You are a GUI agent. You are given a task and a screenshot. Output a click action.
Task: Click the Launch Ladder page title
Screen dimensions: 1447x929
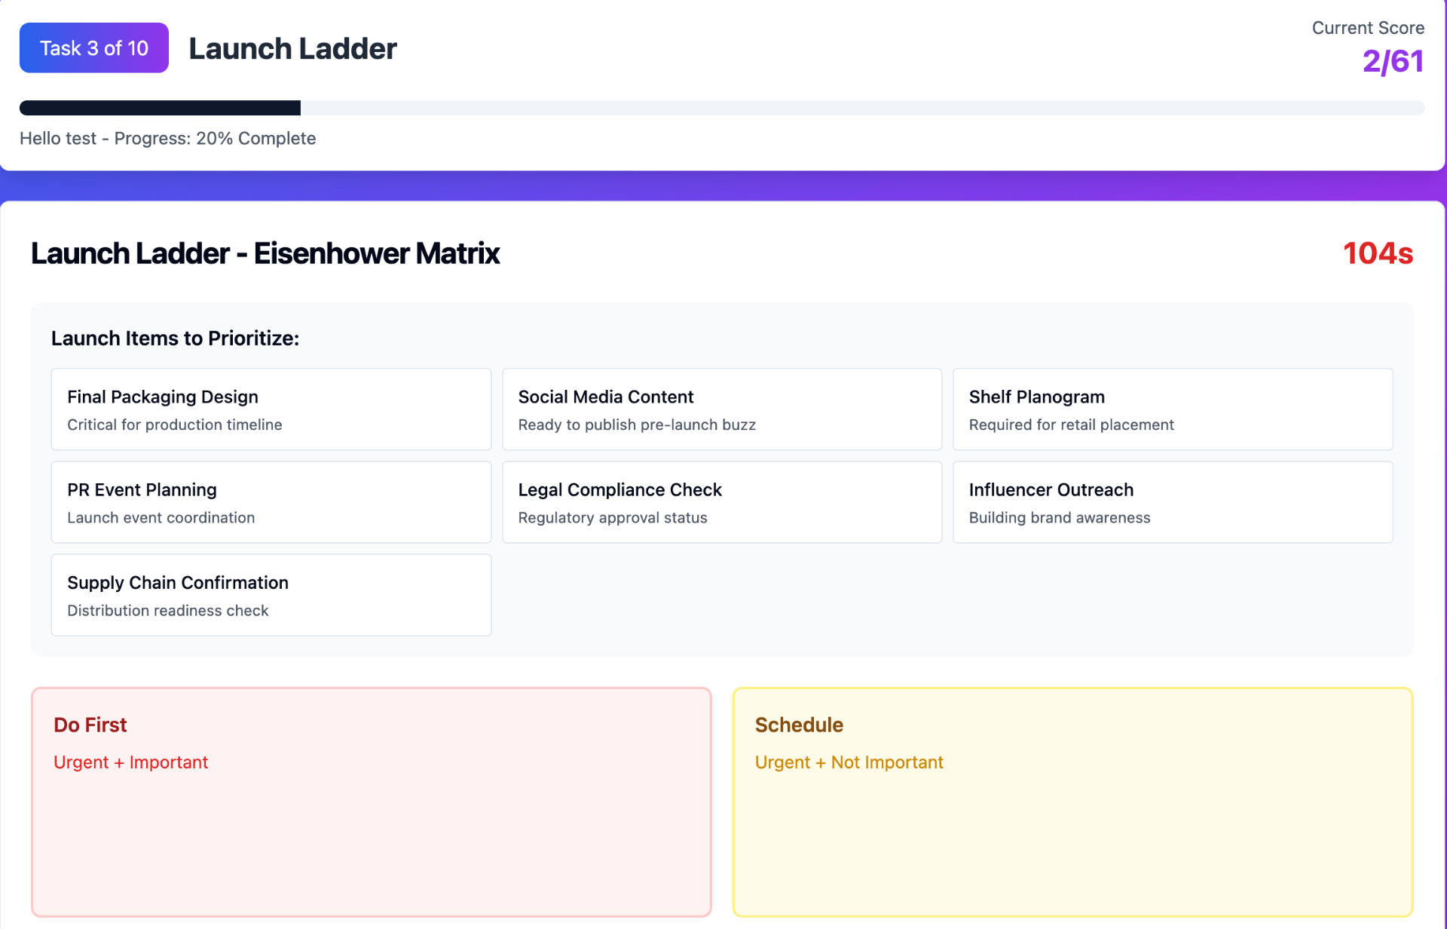(292, 49)
